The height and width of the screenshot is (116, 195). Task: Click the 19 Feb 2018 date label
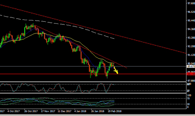pos(115,111)
